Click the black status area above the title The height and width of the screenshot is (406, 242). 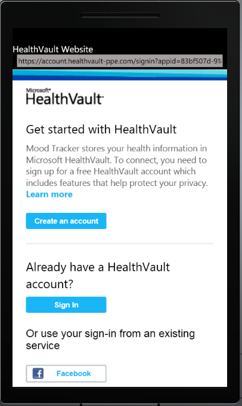[x=120, y=36]
